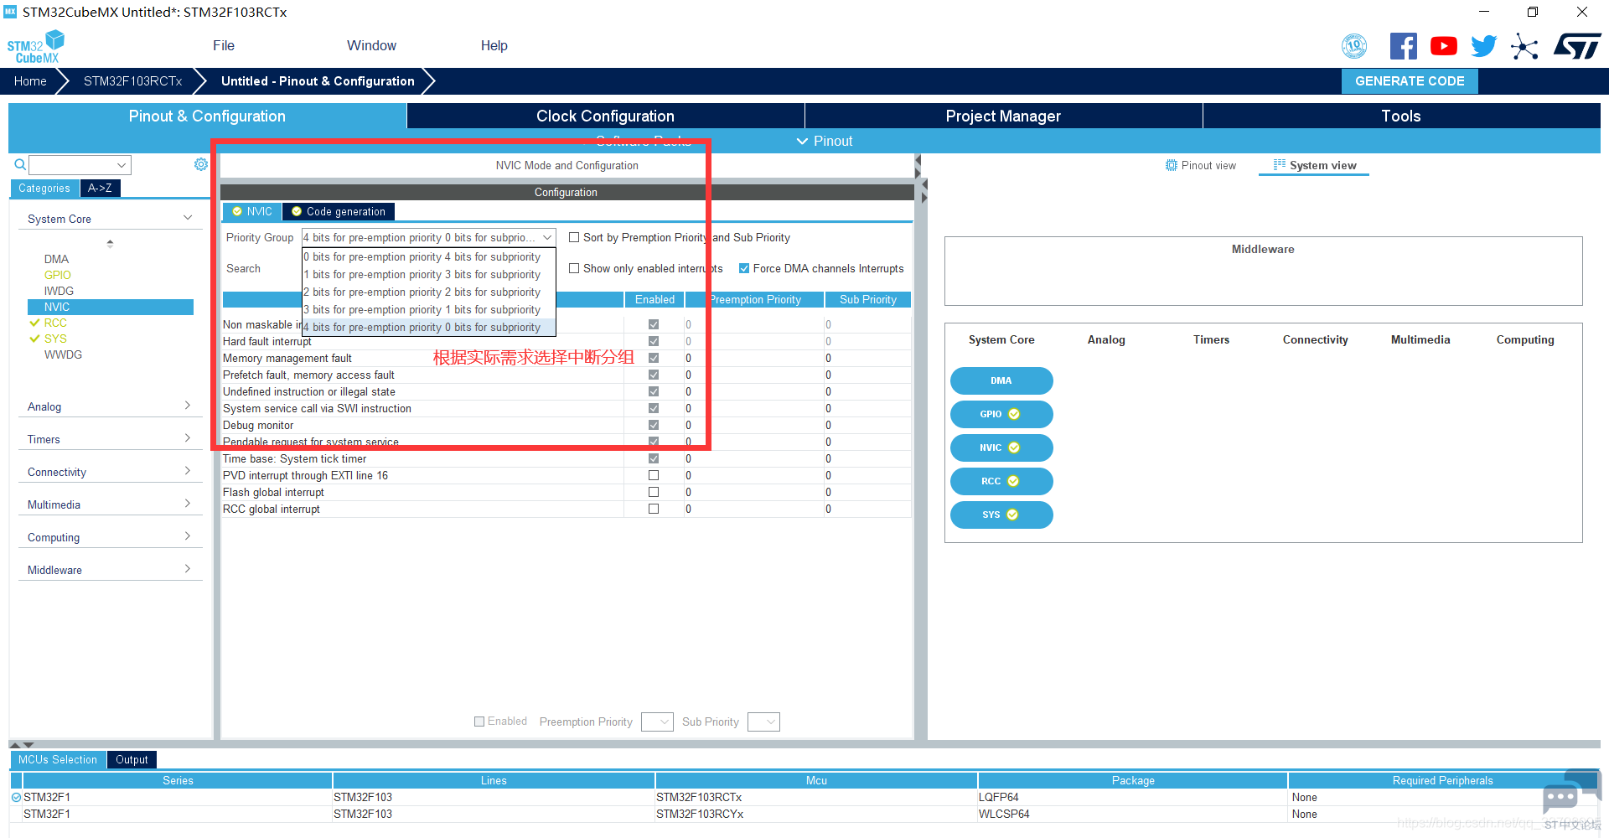The width and height of the screenshot is (1609, 838).
Task: Select SYS in System Core list
Action: coord(55,339)
